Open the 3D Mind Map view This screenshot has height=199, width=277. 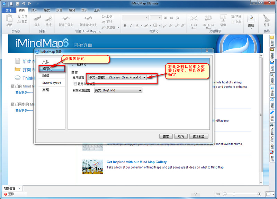point(208,19)
